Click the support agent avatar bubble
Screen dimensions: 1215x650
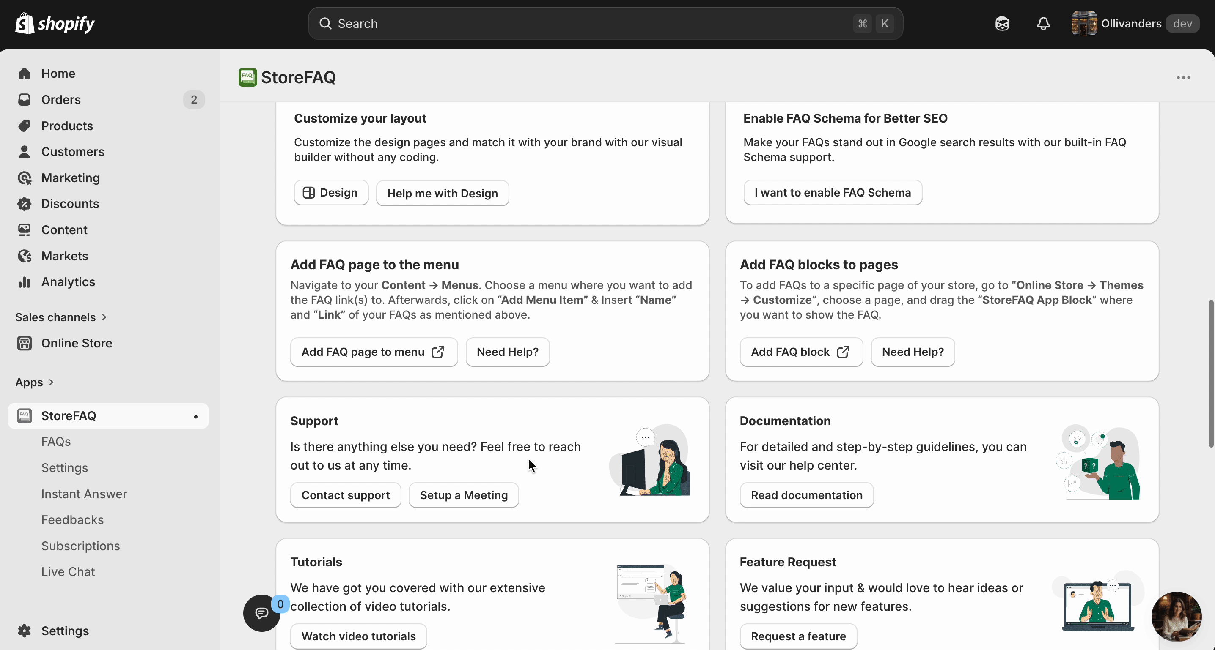coord(1177,617)
